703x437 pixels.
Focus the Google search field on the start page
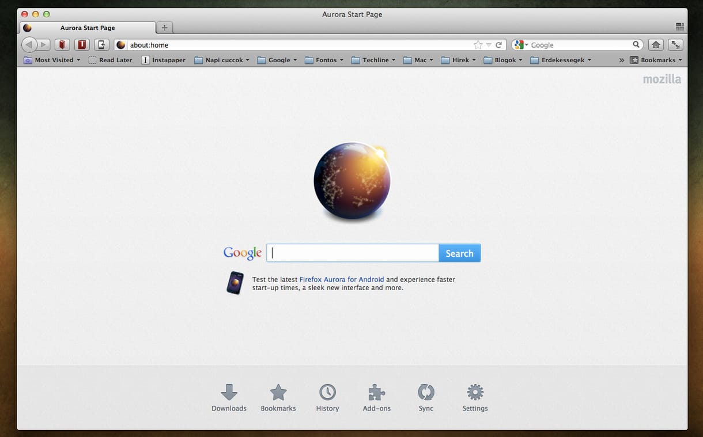tap(353, 253)
